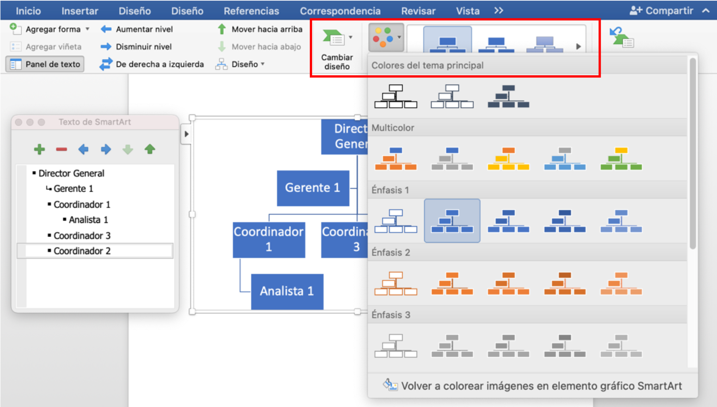Choose the green-yellow Multicolor option
This screenshot has width=717, height=407.
[x=621, y=159]
